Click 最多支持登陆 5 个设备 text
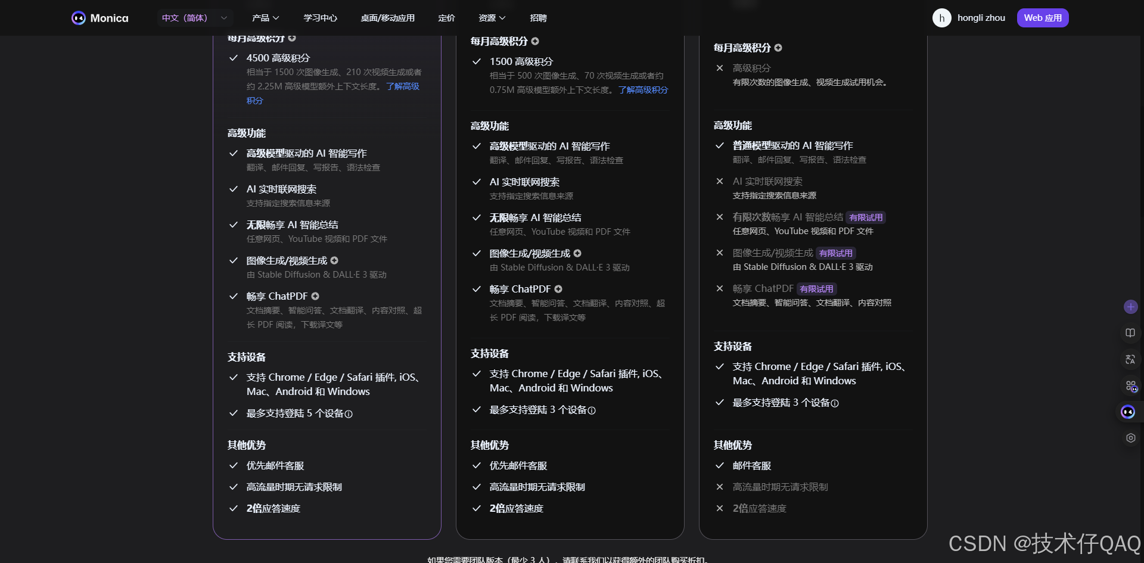The image size is (1144, 563). (295, 413)
